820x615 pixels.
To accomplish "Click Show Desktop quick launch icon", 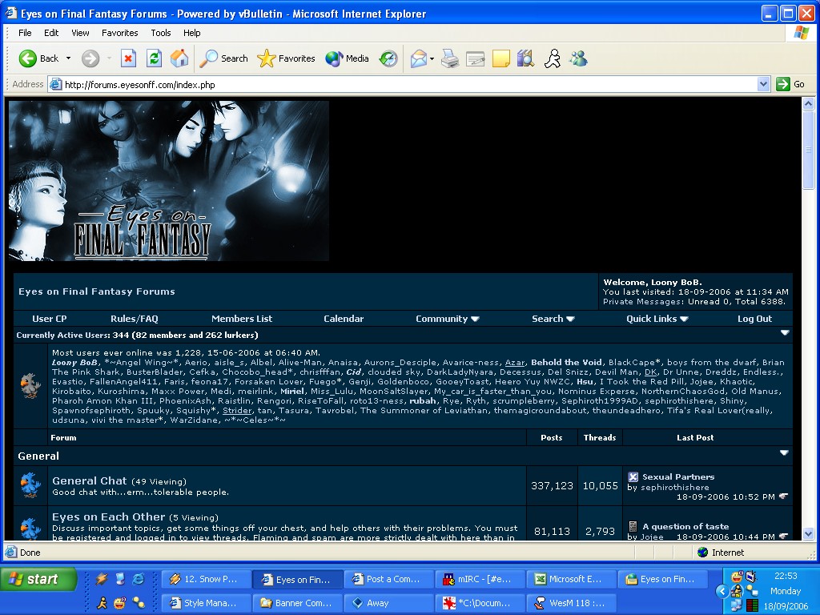I will (x=120, y=579).
